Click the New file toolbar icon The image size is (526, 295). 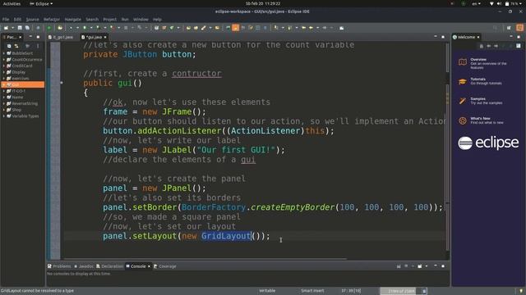tap(6, 28)
